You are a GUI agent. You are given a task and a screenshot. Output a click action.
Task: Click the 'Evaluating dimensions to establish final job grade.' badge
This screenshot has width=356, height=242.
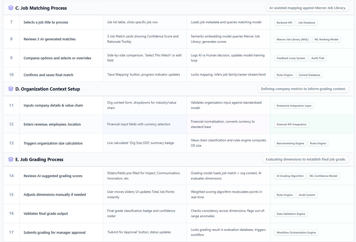pos(306,159)
